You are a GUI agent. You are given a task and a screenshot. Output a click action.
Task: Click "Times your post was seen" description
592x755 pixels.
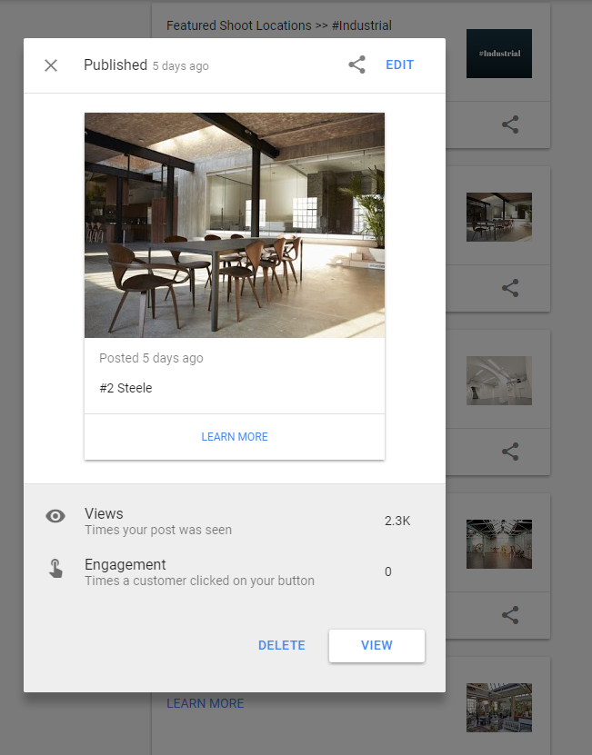point(158,531)
